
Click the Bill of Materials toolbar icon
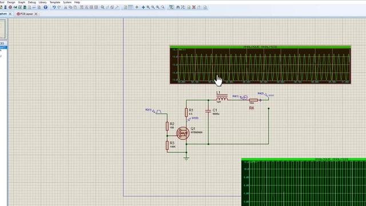29,7
